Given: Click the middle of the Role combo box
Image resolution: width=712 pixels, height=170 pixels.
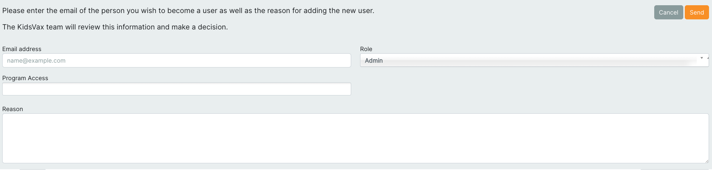Looking at the screenshot, I should coord(534,60).
